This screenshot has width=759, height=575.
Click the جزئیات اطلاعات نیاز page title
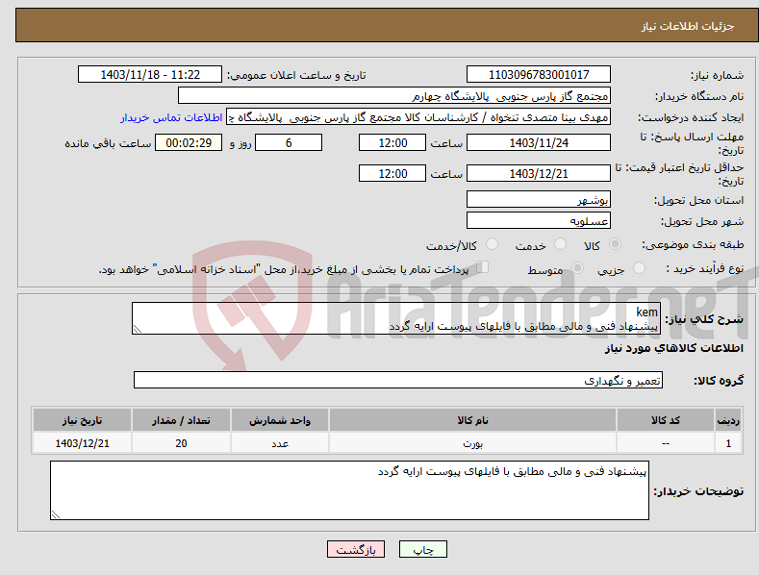pos(688,26)
